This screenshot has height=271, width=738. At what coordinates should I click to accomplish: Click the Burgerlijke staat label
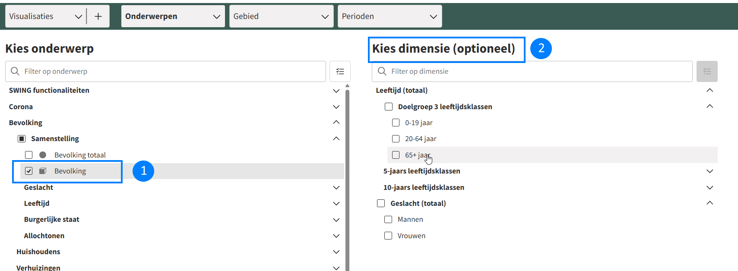(51, 219)
